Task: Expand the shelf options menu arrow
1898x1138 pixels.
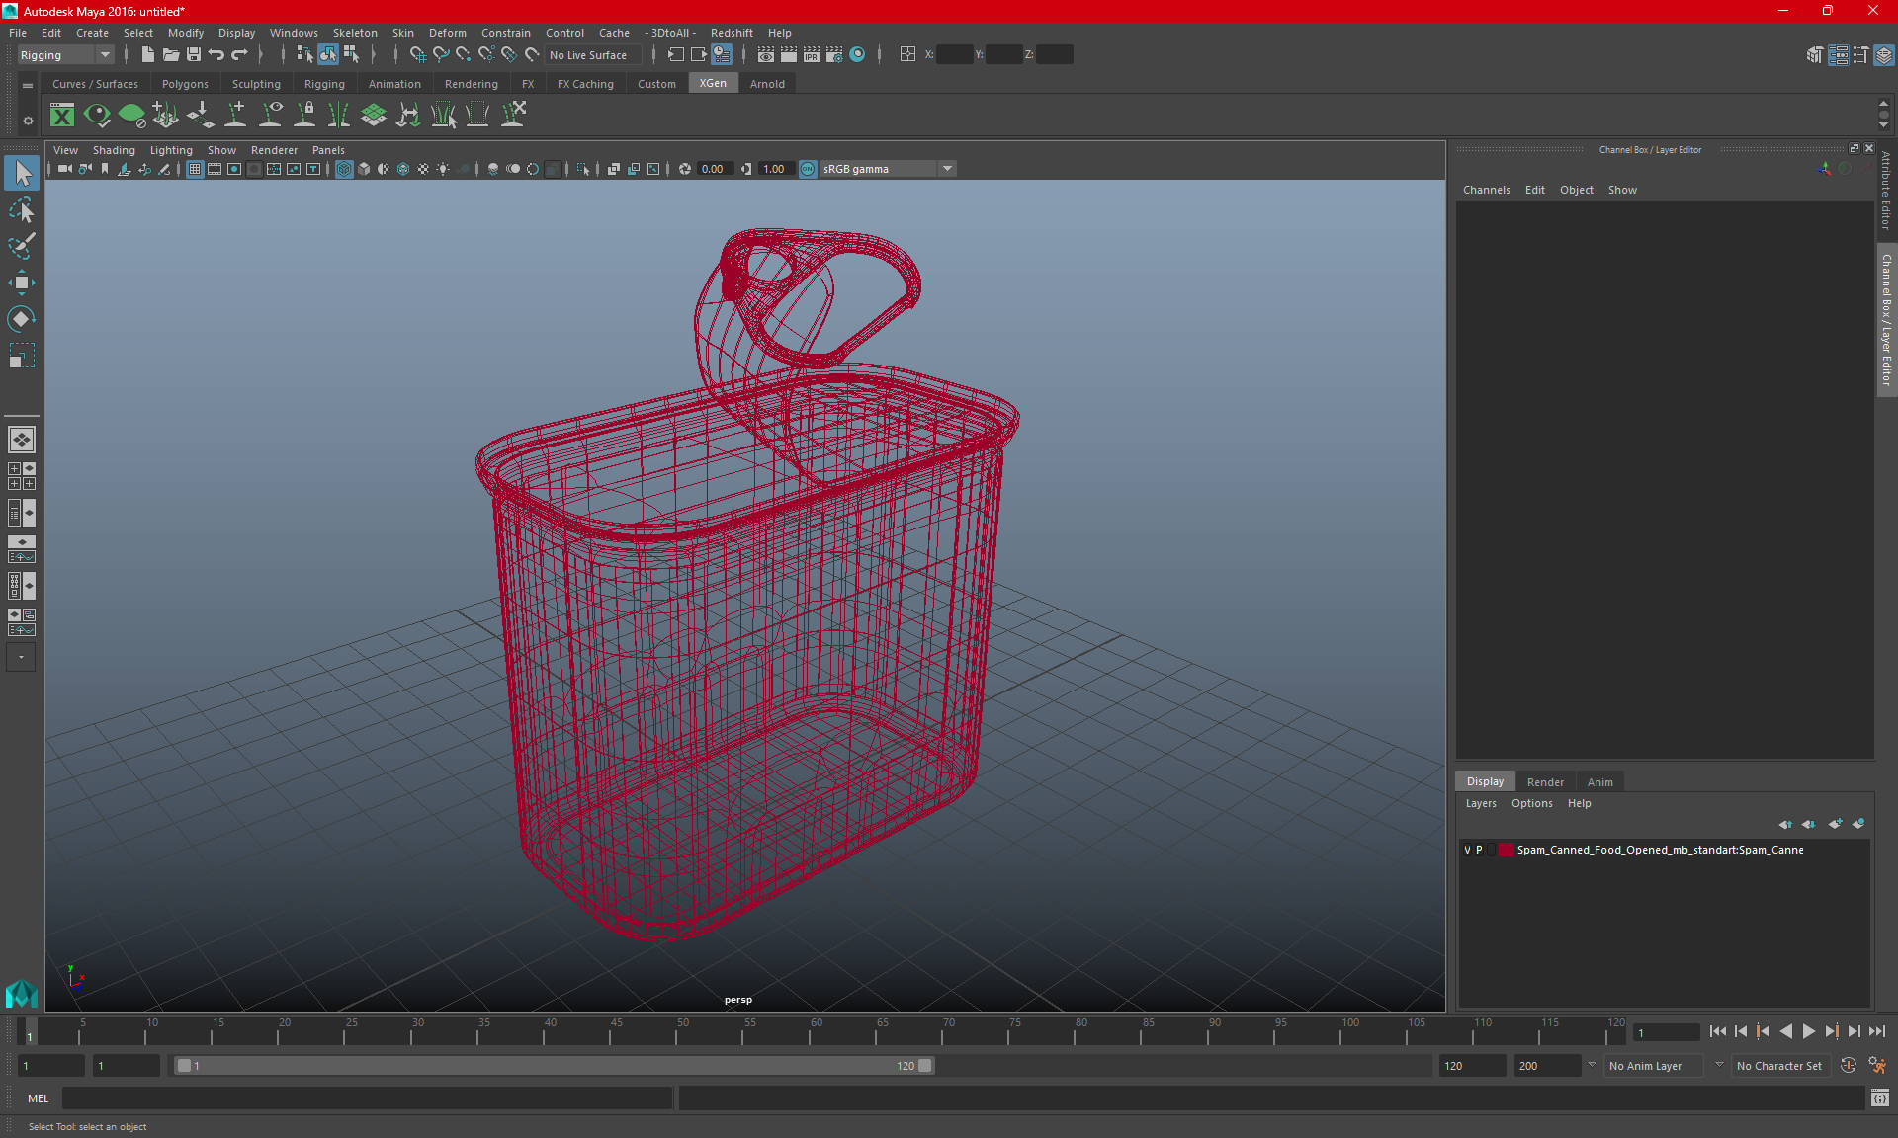Action: coord(28,121)
